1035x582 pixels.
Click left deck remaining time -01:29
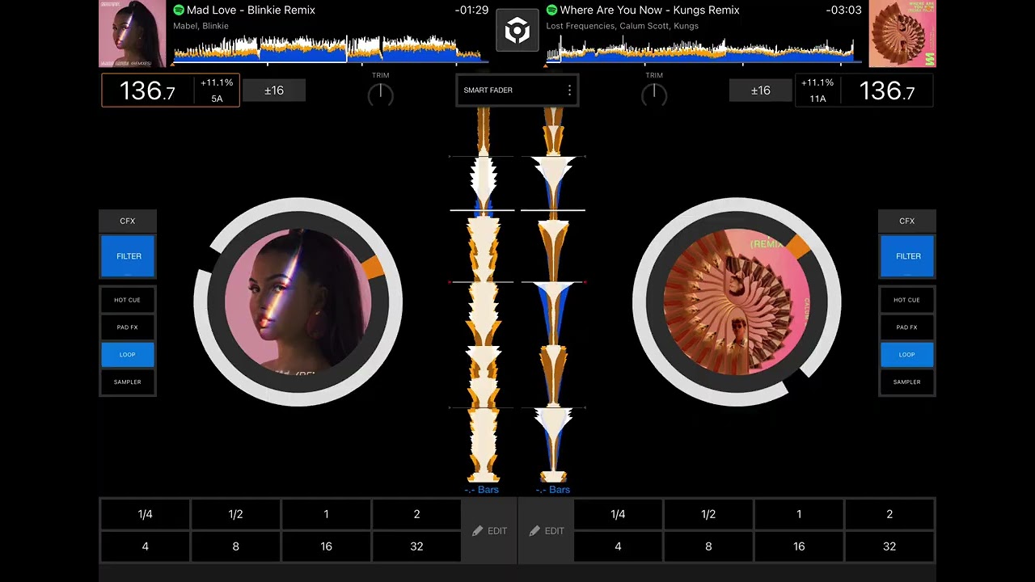[x=471, y=11]
